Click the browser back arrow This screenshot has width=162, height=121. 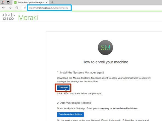pos(3,8)
